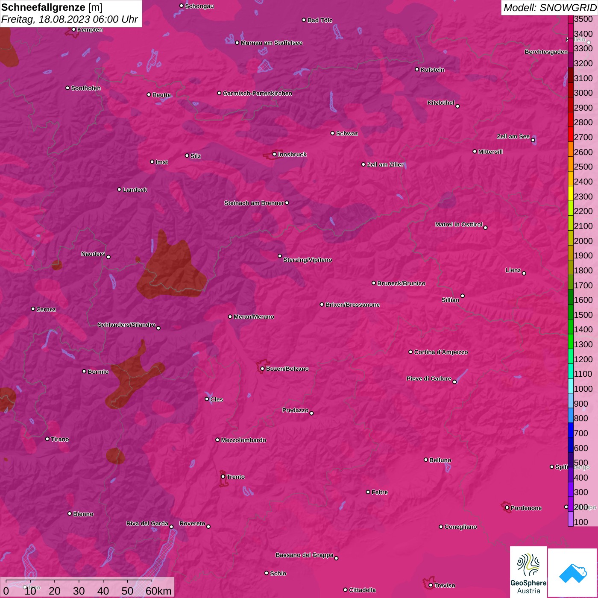Image resolution: width=598 pixels, height=598 pixels.
Task: Click the blue avalanche logo in the corner
Action: pos(573,572)
